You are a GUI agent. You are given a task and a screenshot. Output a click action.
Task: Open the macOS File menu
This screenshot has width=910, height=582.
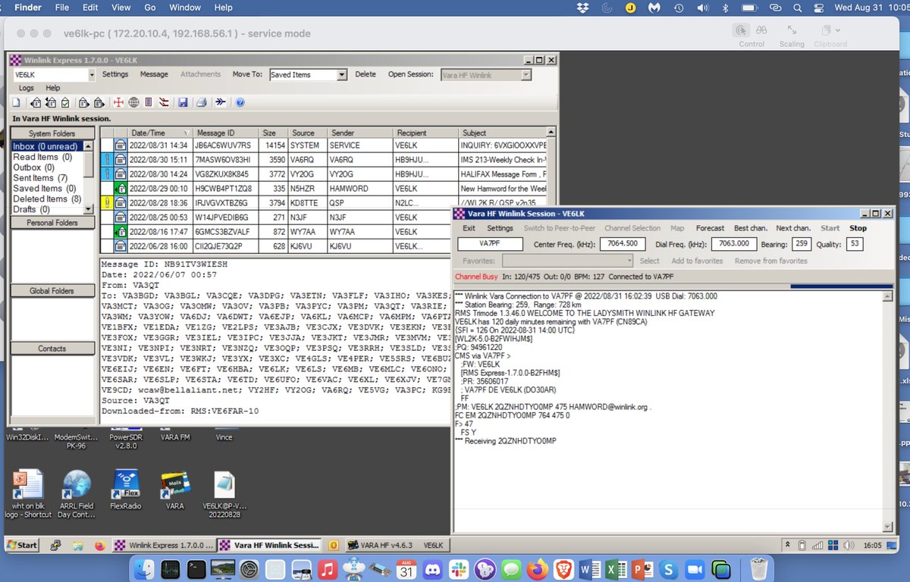pos(61,8)
